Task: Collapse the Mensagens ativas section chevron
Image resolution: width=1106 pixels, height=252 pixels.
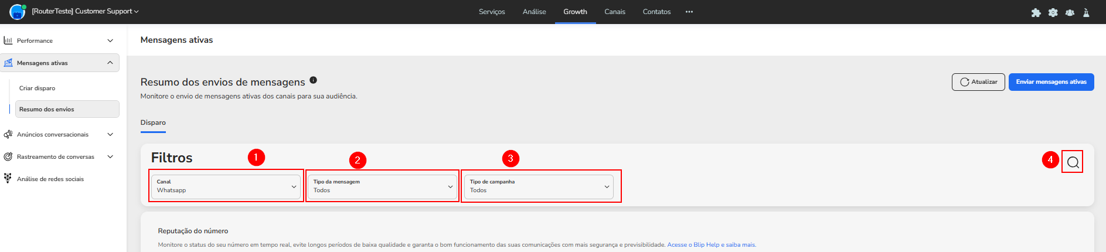Action: [x=110, y=63]
